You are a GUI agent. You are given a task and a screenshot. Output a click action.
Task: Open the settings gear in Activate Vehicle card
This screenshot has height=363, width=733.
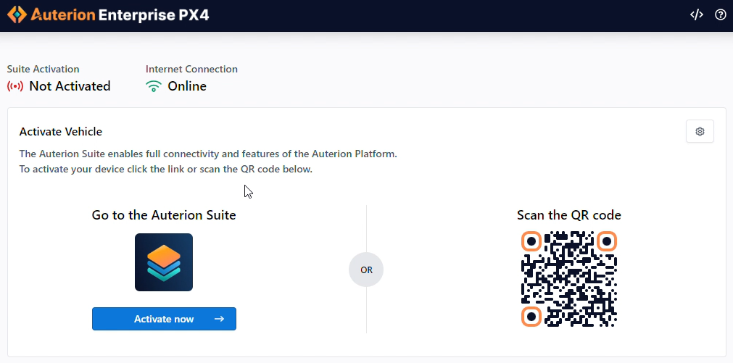click(700, 131)
